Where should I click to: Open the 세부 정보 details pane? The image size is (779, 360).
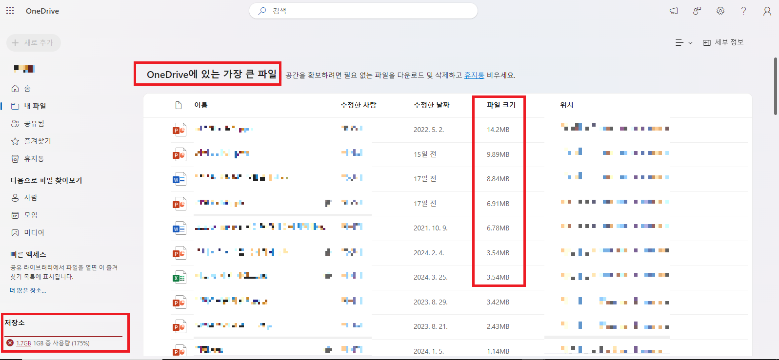723,42
